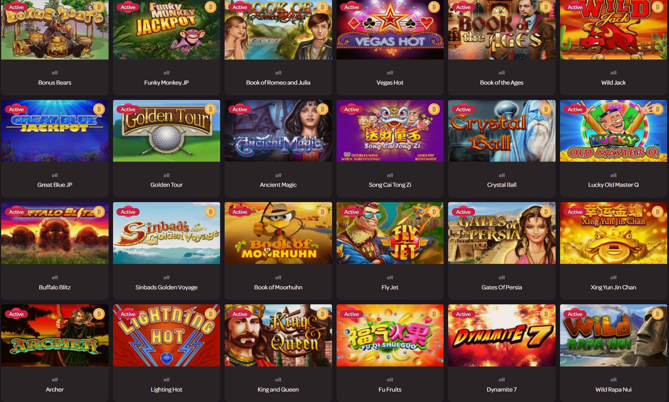The width and height of the screenshot is (669, 402).
Task: Click Bitcoin icon on Archer tile
Action: [x=99, y=314]
